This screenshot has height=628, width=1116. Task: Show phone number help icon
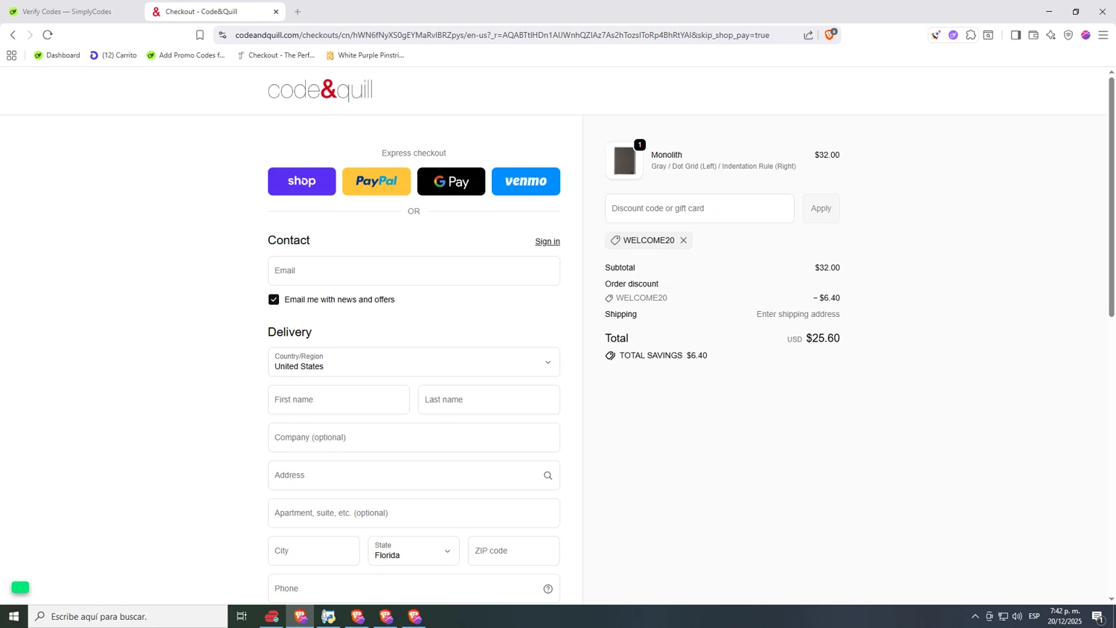pyautogui.click(x=548, y=589)
